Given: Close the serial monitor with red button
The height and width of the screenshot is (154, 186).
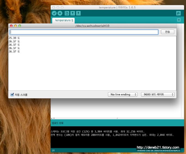Looking at the screenshot, I should pos(11,26).
